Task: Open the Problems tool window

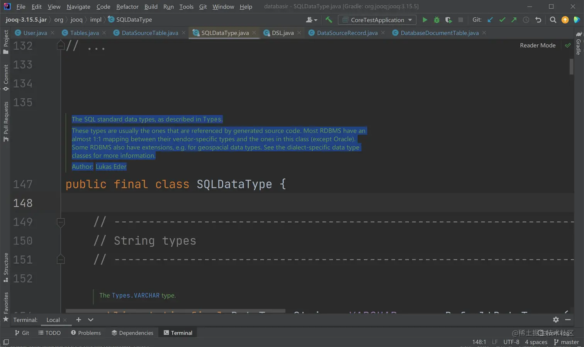Action: [86, 333]
